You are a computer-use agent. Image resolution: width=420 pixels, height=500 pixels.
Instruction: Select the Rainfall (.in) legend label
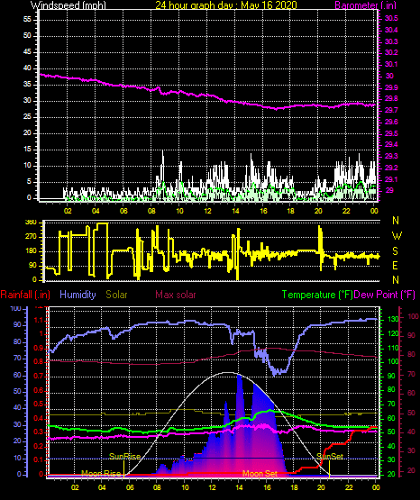(25, 295)
